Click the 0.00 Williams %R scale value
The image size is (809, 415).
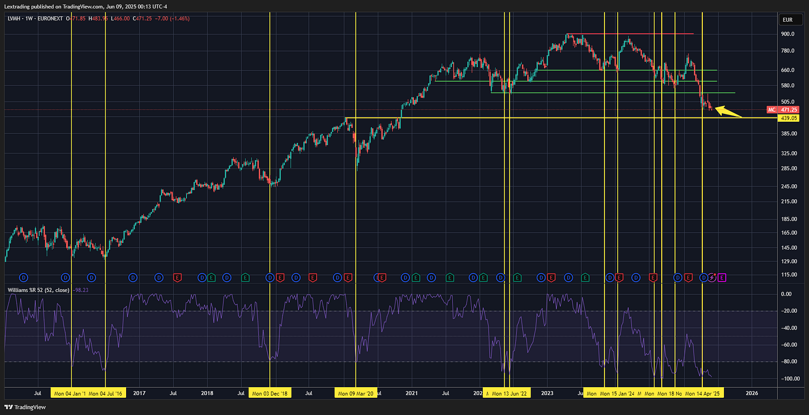pyautogui.click(x=787, y=294)
